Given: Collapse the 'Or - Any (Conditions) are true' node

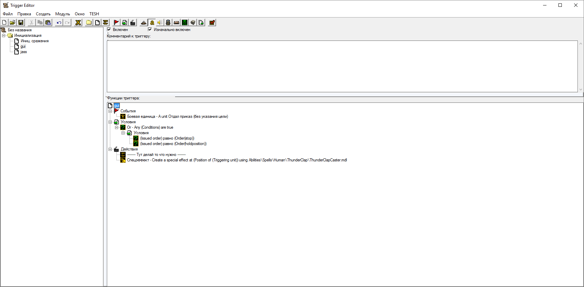Looking at the screenshot, I should [116, 127].
